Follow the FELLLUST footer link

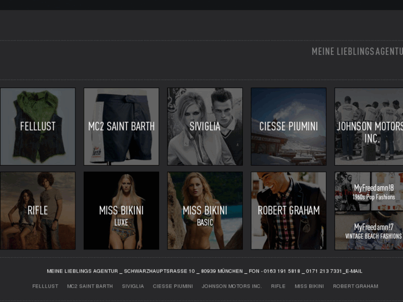point(45,286)
